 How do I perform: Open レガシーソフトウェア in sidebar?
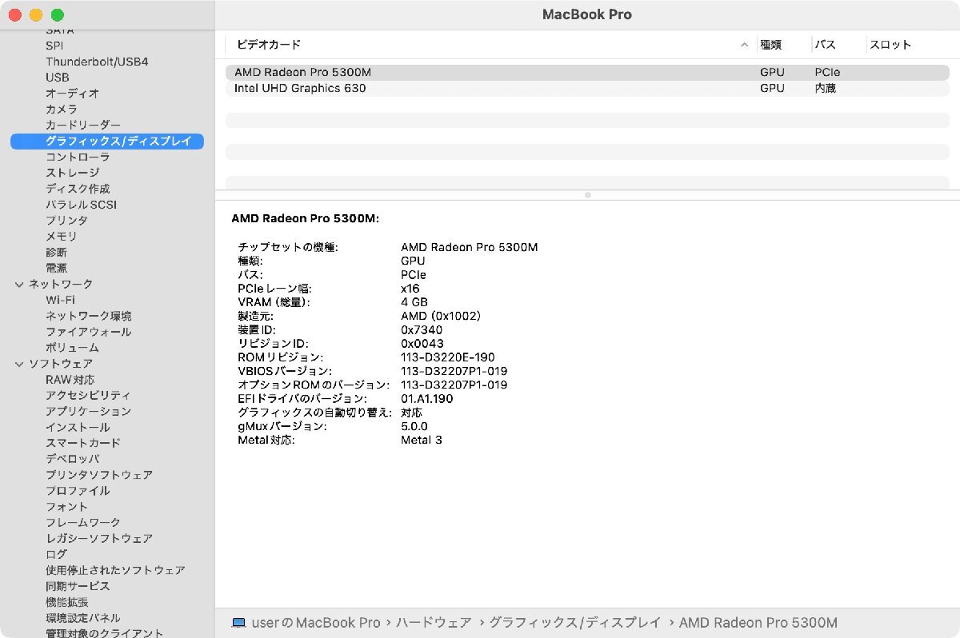coord(99,538)
